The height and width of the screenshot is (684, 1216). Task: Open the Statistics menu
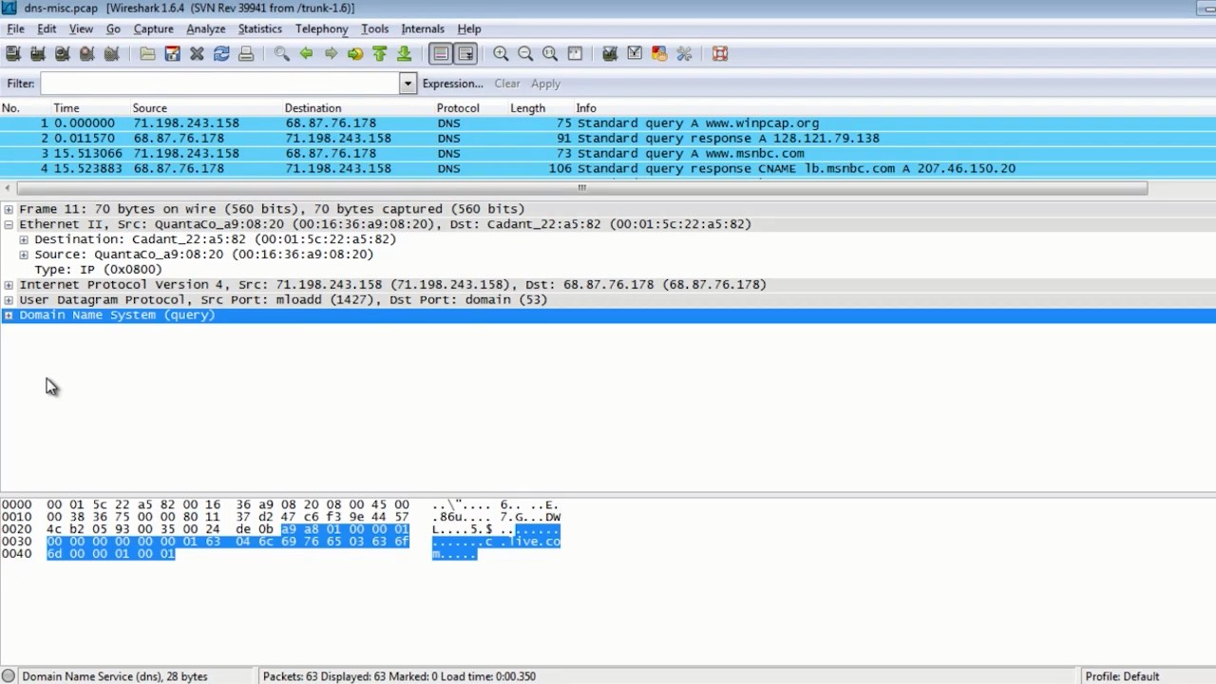(x=259, y=29)
